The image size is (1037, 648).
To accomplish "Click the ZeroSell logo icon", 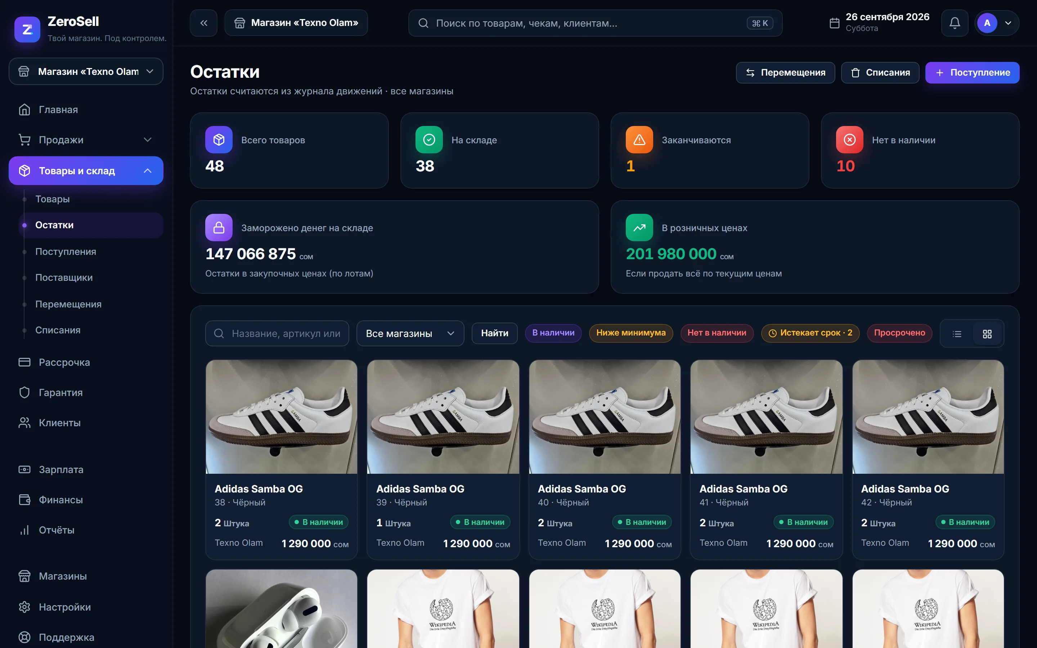I will point(27,29).
